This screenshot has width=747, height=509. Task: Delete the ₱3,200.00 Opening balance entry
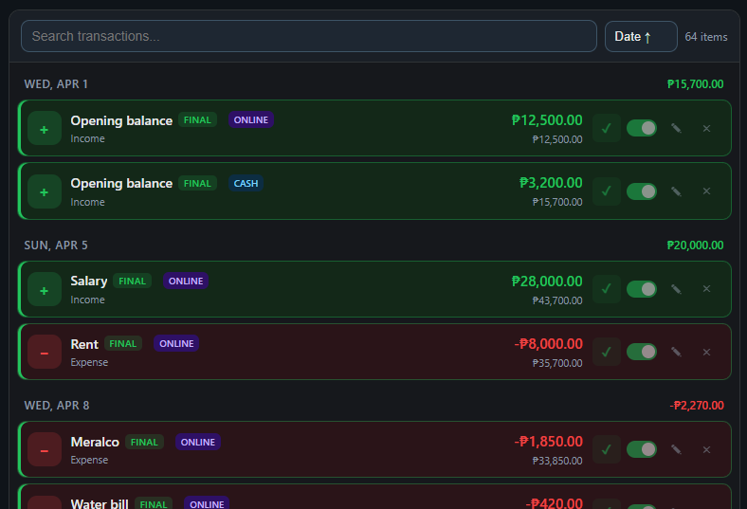706,191
